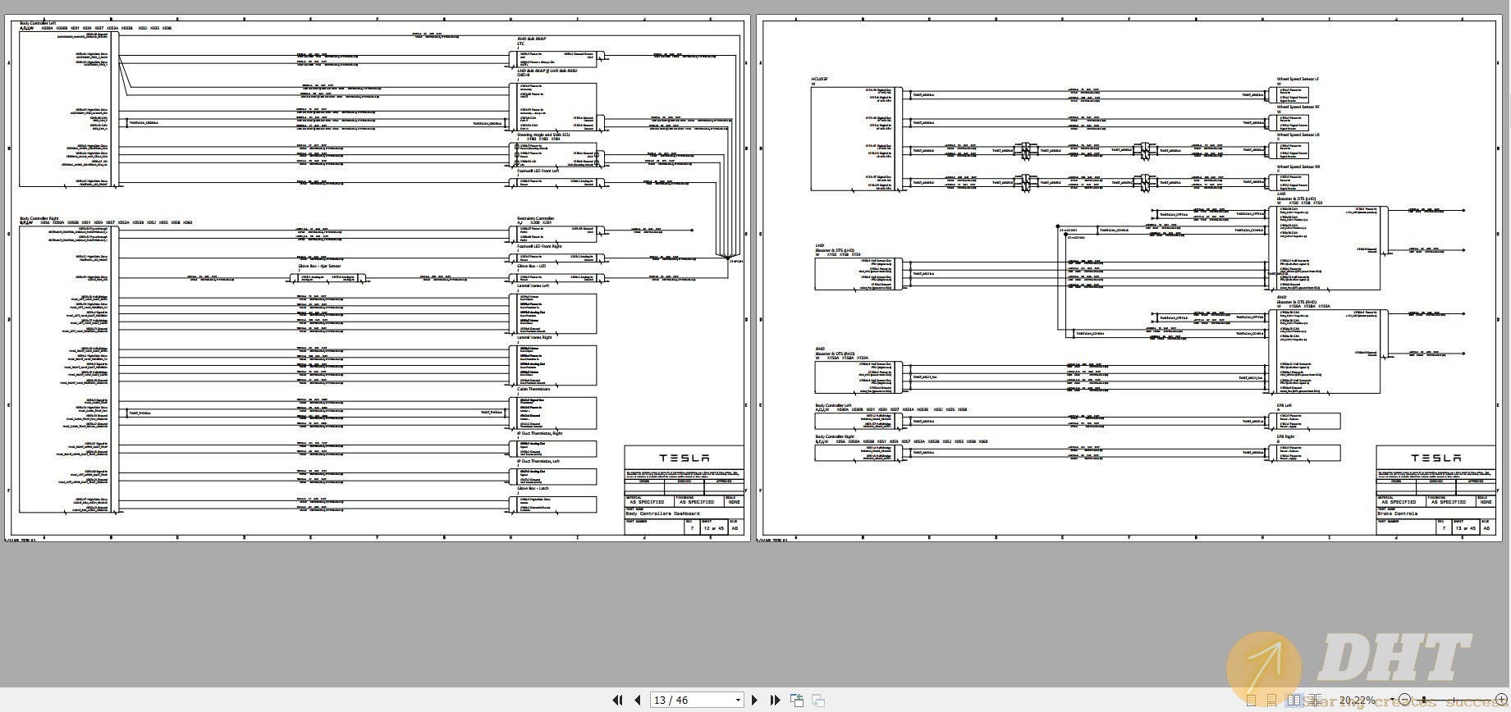
Task: Enable continuous scrolling page view
Action: 1271,701
